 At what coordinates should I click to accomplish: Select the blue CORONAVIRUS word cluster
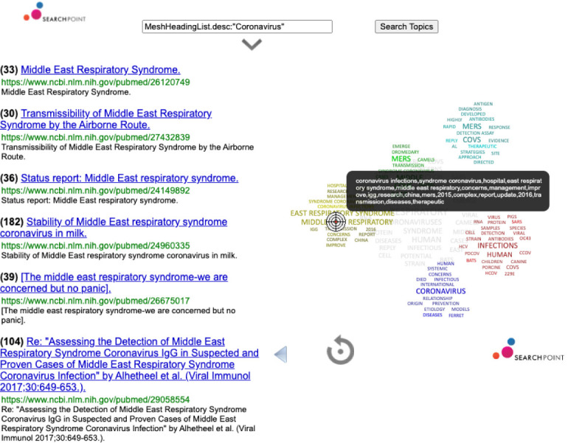point(440,291)
